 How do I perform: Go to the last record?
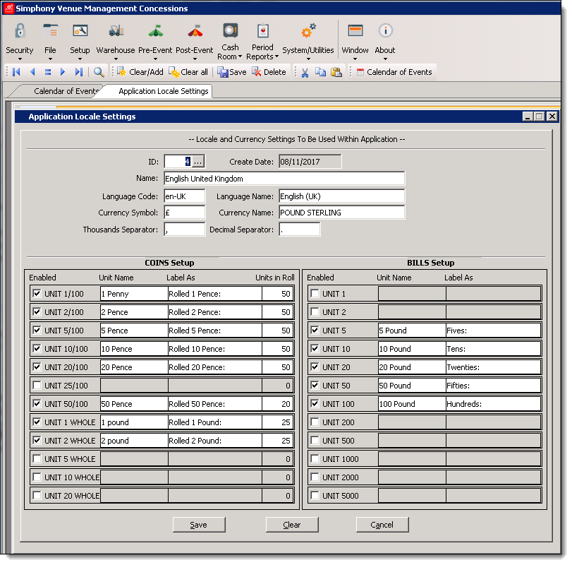[79, 72]
